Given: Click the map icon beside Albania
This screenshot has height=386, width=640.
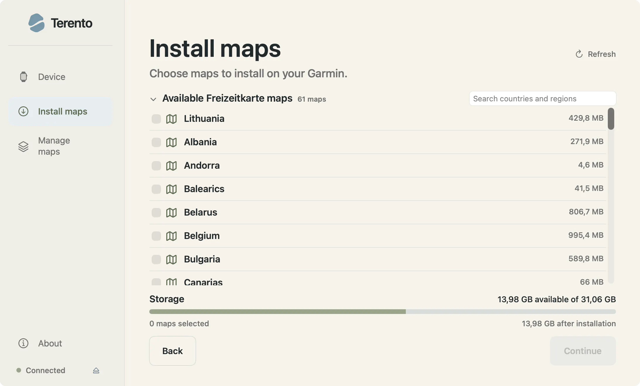Looking at the screenshot, I should (x=172, y=142).
